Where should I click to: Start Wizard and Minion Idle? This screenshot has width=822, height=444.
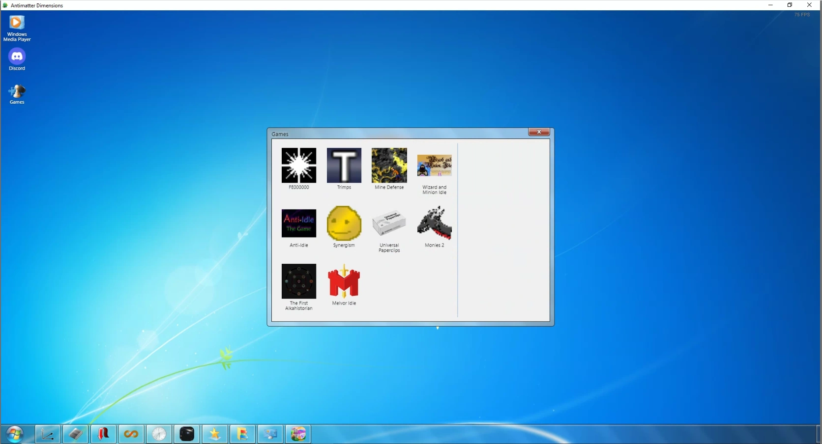435,166
